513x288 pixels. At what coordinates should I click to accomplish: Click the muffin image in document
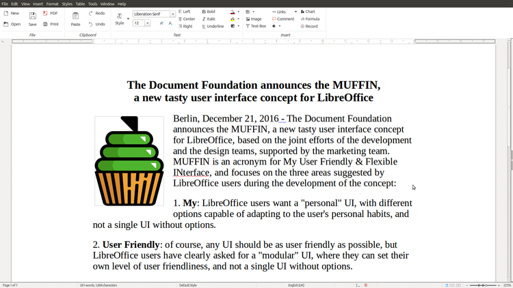(129, 161)
